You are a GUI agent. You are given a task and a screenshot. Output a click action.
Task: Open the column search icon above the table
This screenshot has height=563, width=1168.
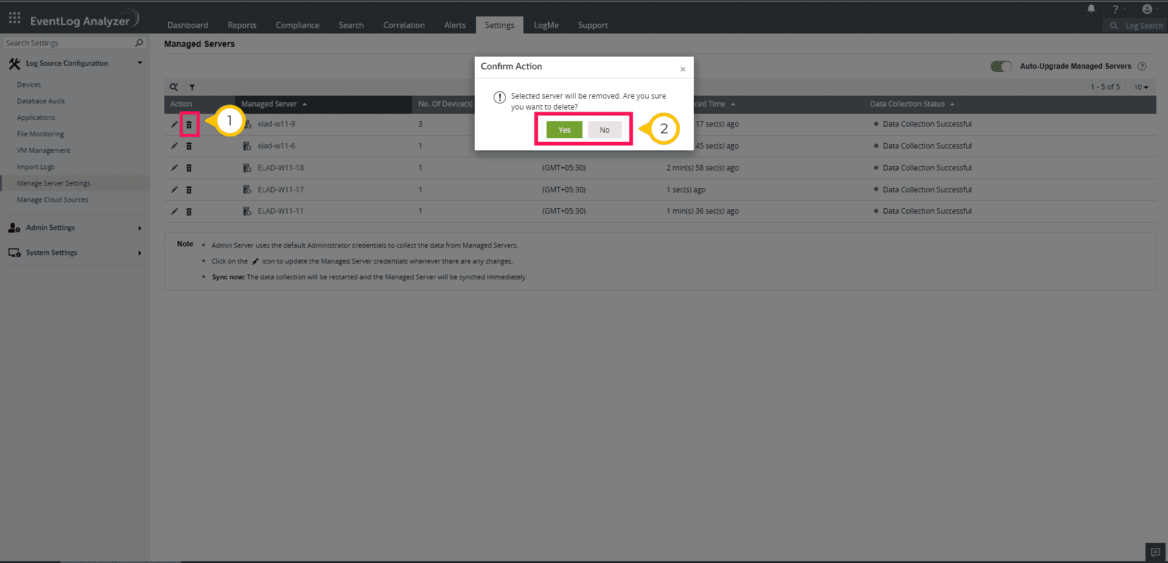pos(174,87)
